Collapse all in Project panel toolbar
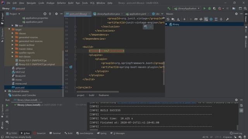 [x=50, y=14]
